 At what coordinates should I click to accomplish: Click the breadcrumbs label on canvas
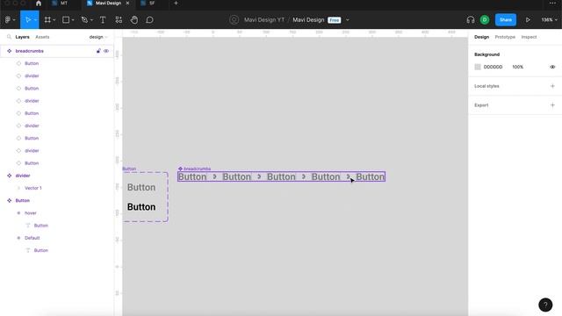tap(197, 169)
